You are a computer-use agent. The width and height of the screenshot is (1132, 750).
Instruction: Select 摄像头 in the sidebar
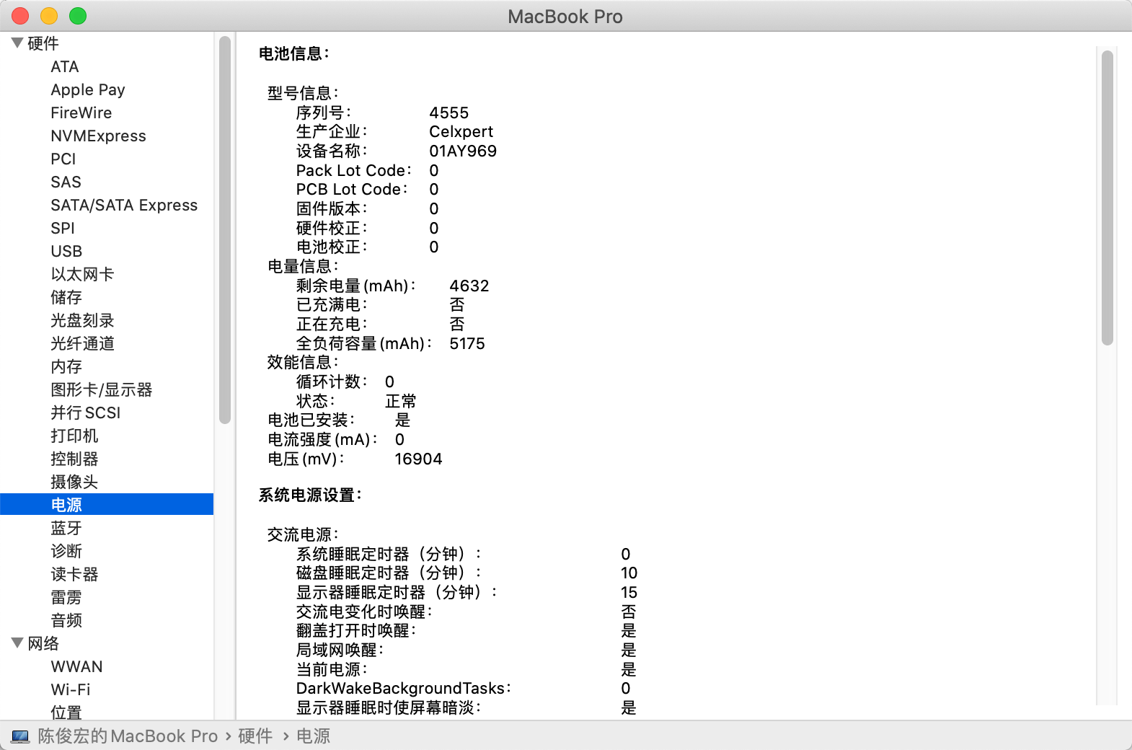[x=74, y=482]
